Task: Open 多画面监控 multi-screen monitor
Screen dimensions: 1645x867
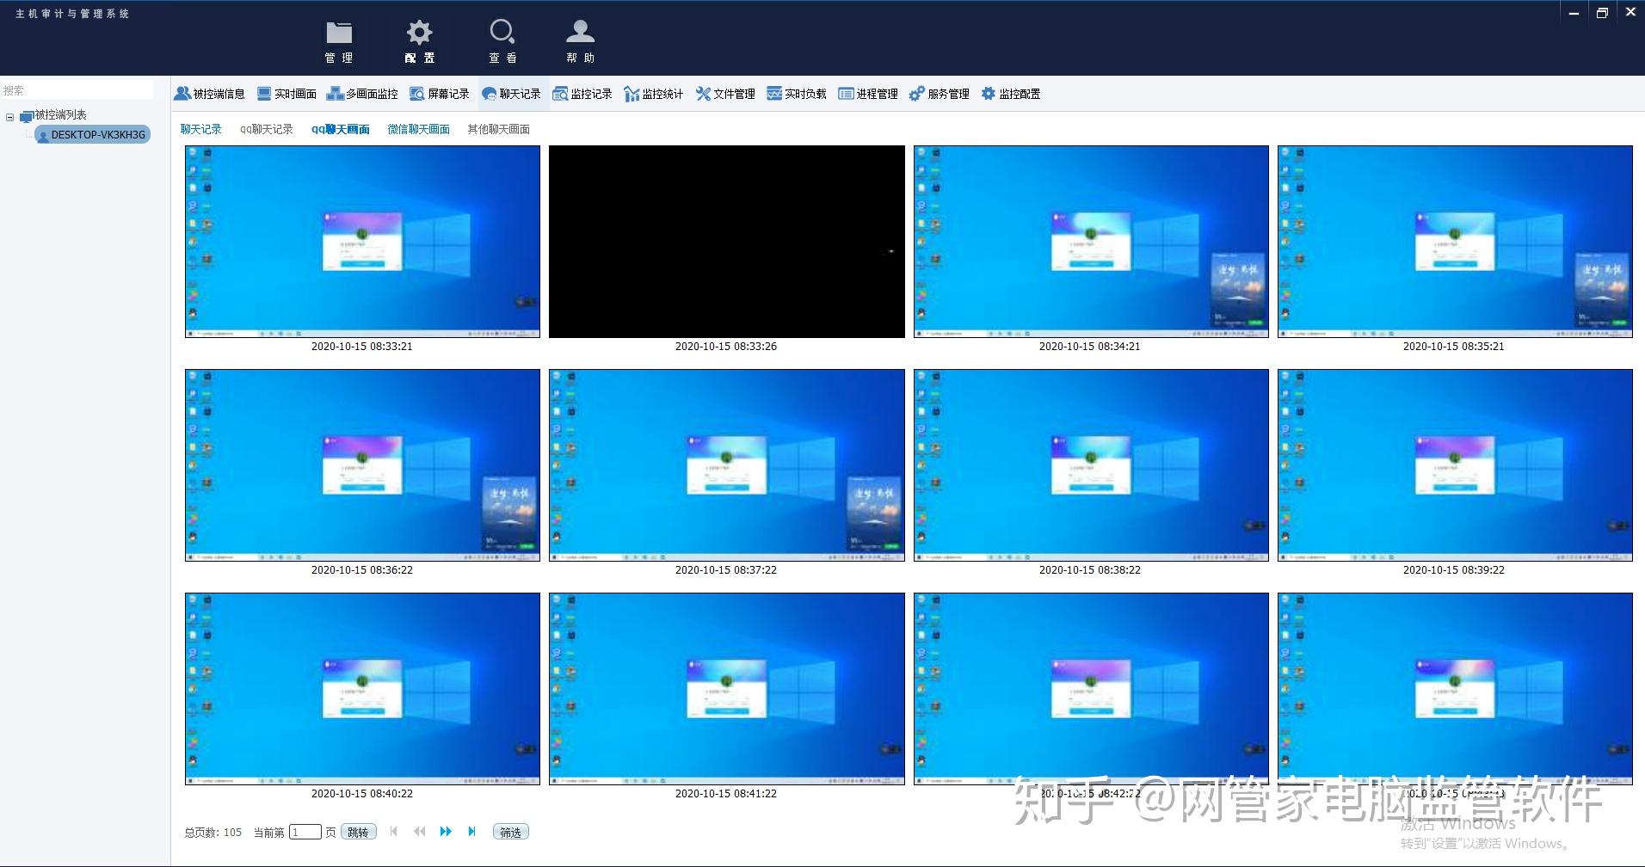Action: 362,94
